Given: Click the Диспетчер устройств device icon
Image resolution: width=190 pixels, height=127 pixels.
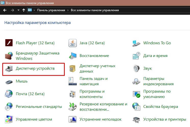Looking at the screenshot, I should (x=9, y=68).
